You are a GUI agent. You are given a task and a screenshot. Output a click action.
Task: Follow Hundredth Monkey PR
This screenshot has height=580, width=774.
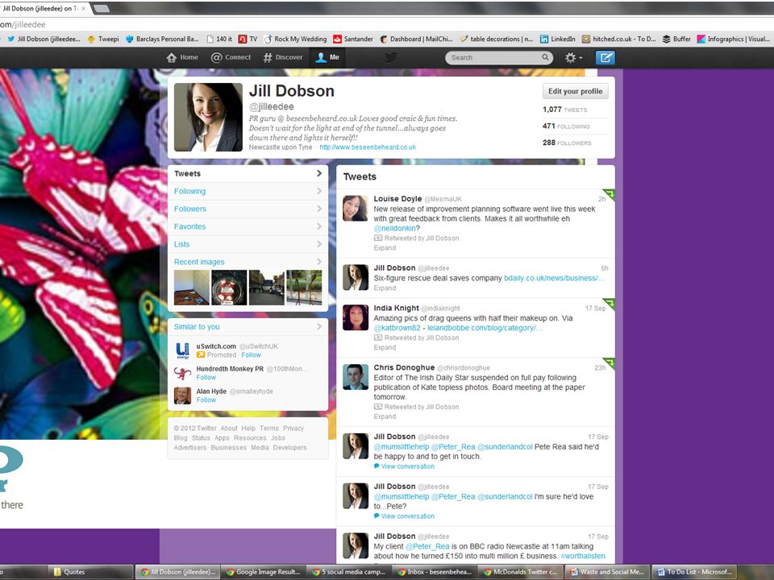pos(206,378)
